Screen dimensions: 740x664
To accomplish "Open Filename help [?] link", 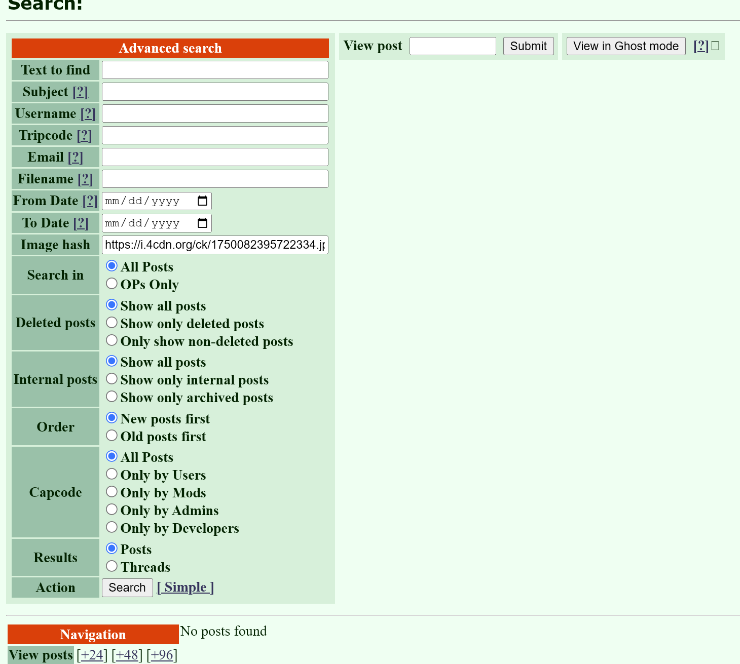I will [85, 179].
